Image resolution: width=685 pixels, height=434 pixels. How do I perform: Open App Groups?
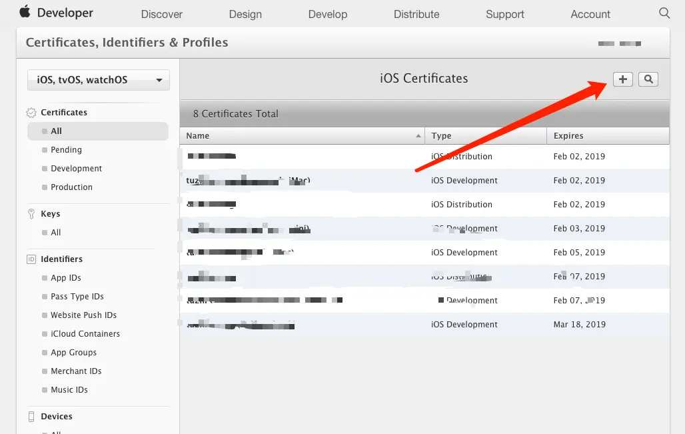pos(73,353)
